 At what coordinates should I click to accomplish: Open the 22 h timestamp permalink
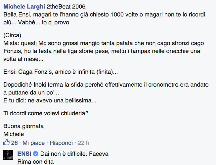(83, 143)
